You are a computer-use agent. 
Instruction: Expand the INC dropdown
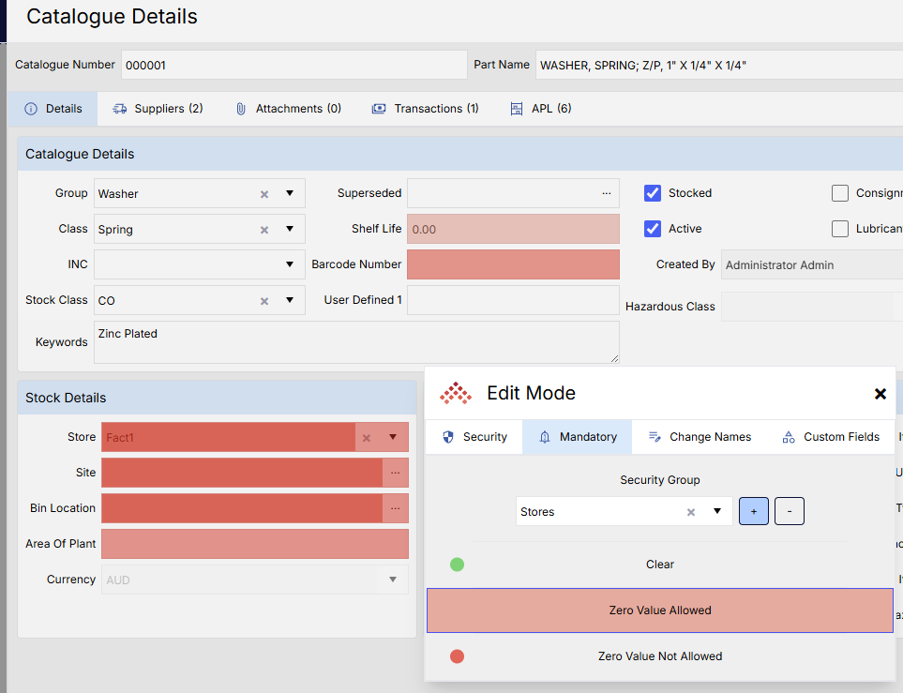(x=290, y=264)
